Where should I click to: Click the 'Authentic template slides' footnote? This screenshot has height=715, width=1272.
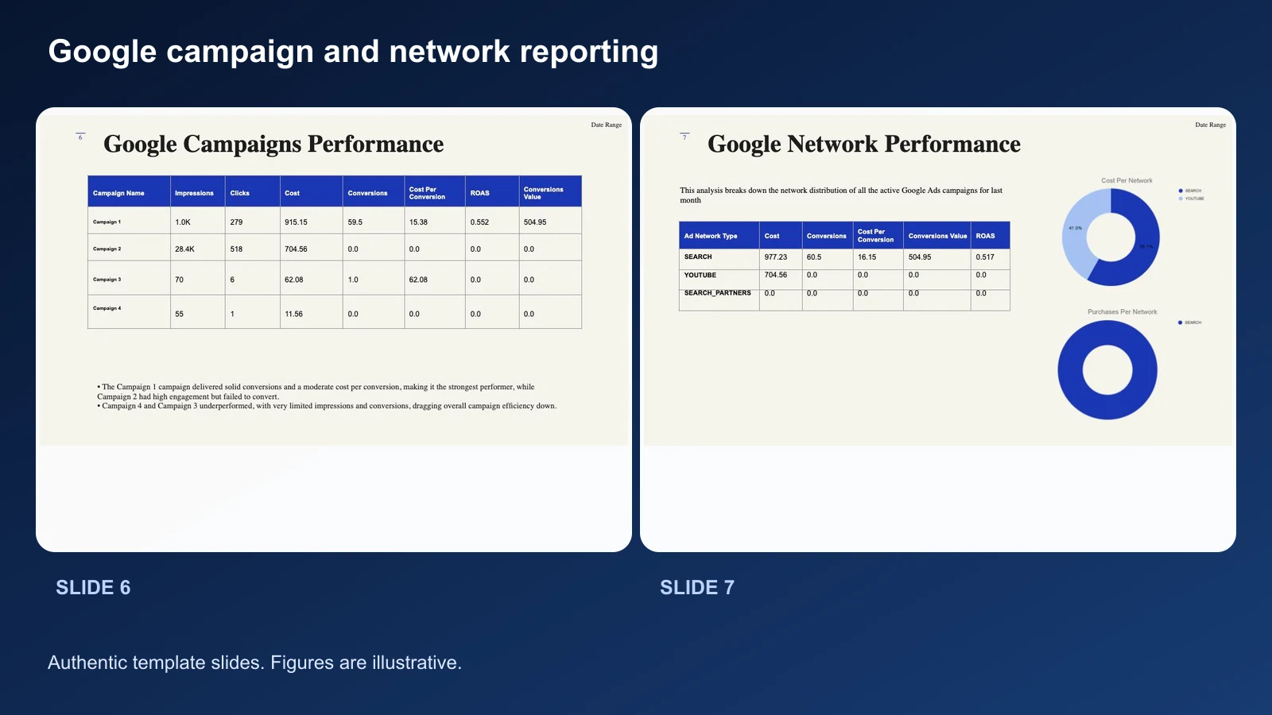point(254,663)
